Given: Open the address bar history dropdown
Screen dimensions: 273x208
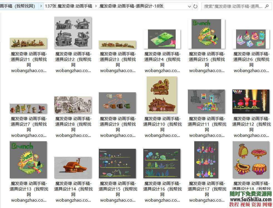Looking at the screenshot, I should coord(190,7).
